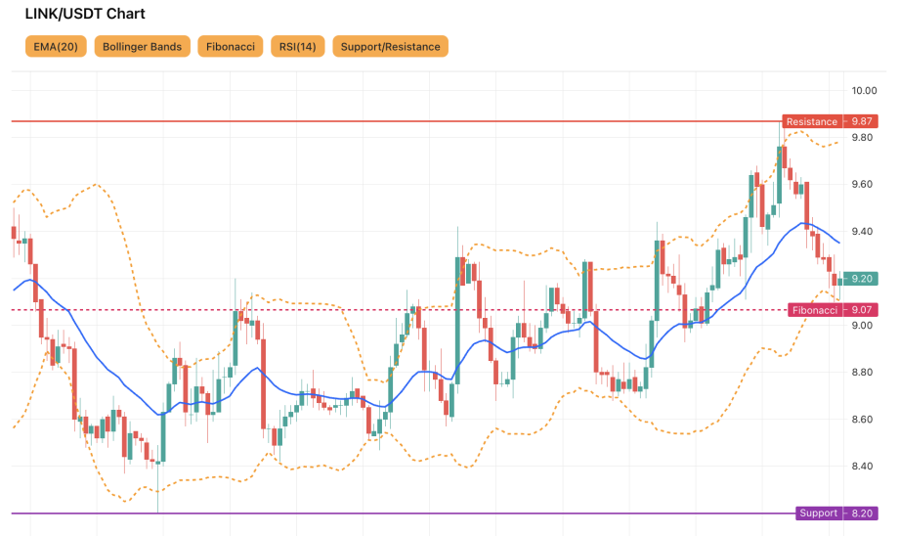Toggle the Support/Resistance overlay button

(390, 46)
